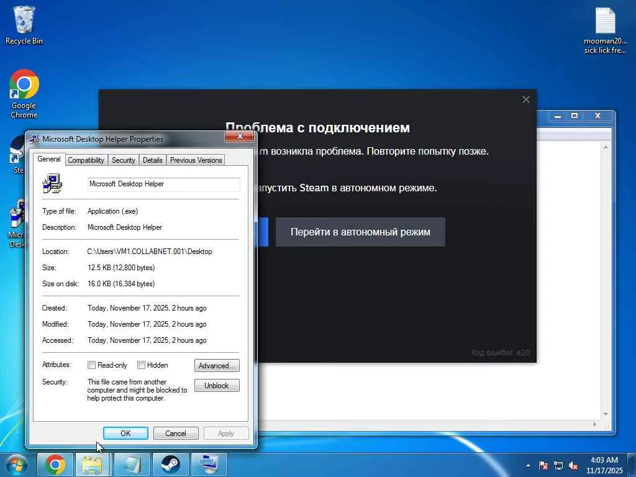636x477 pixels.
Task: Open the Action Center flag icon
Action: coord(543,465)
